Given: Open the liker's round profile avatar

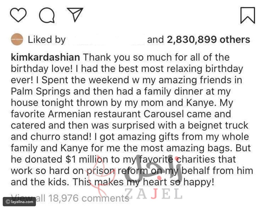Looking at the screenshot, I should pyautogui.click(x=17, y=40).
